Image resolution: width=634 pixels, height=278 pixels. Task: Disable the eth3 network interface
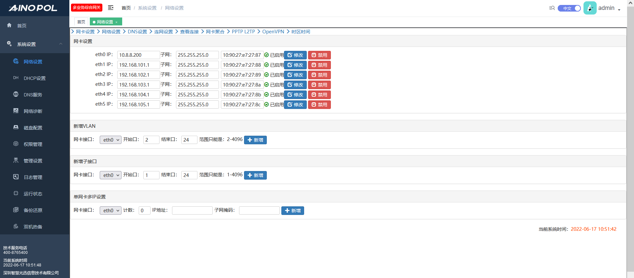pos(319,85)
